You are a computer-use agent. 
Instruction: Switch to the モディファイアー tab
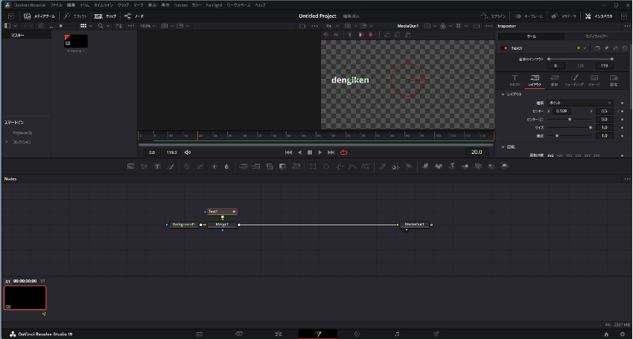[x=596, y=36]
